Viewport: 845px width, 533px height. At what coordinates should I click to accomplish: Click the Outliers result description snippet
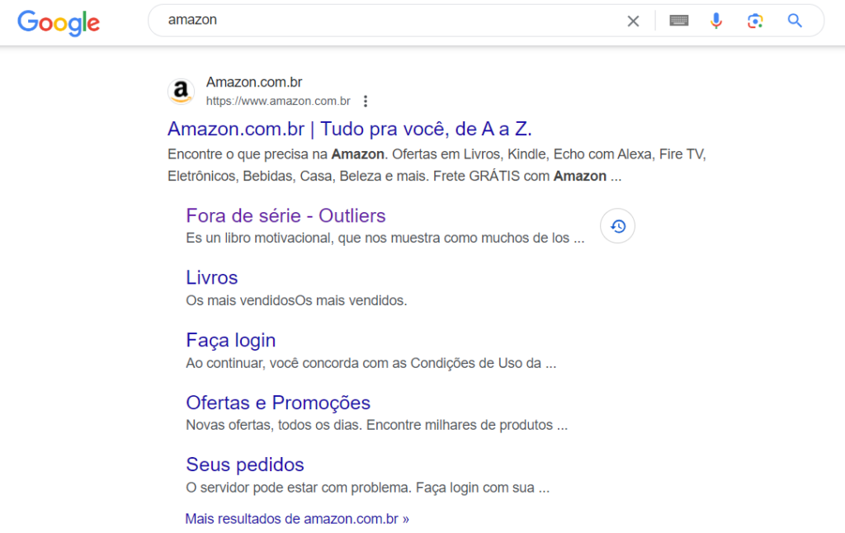[385, 238]
